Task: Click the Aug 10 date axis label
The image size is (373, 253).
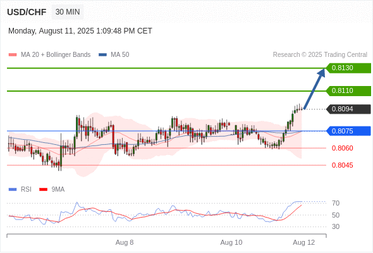Action: [x=231, y=242]
